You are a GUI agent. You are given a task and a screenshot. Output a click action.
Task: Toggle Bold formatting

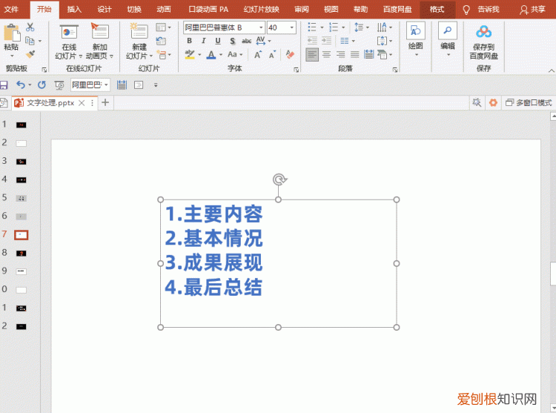pyautogui.click(x=189, y=41)
